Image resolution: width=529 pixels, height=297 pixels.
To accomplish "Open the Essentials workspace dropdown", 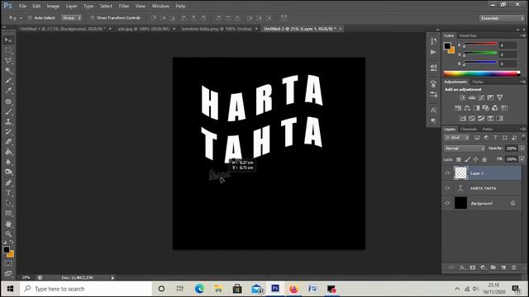I will [502, 18].
